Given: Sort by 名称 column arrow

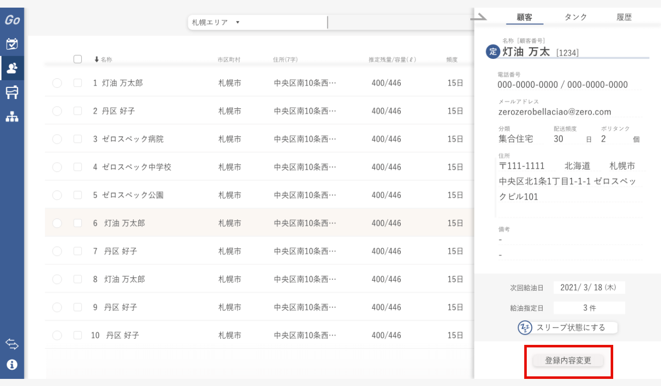Looking at the screenshot, I should pos(97,59).
